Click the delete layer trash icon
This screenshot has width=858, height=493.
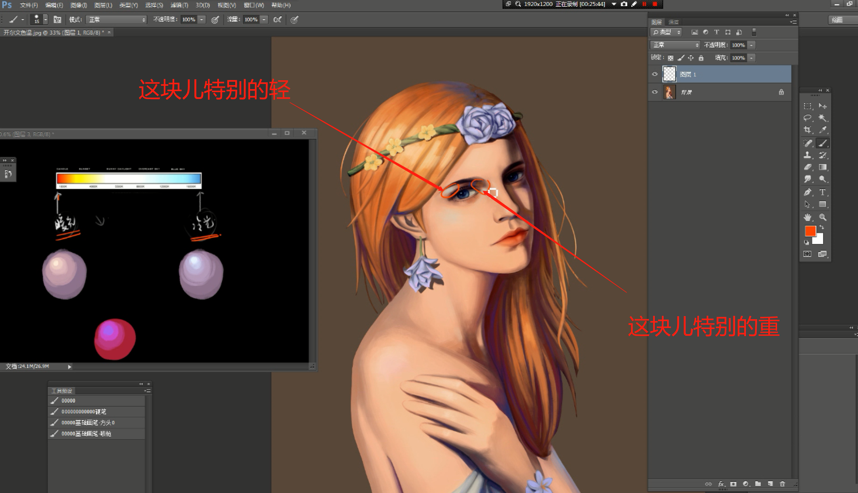(x=782, y=484)
